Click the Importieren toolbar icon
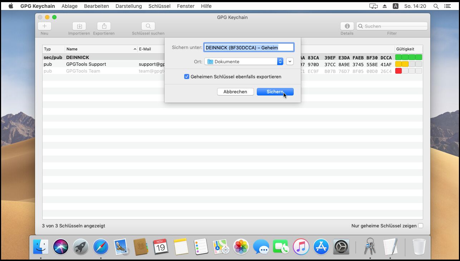 (x=79, y=26)
